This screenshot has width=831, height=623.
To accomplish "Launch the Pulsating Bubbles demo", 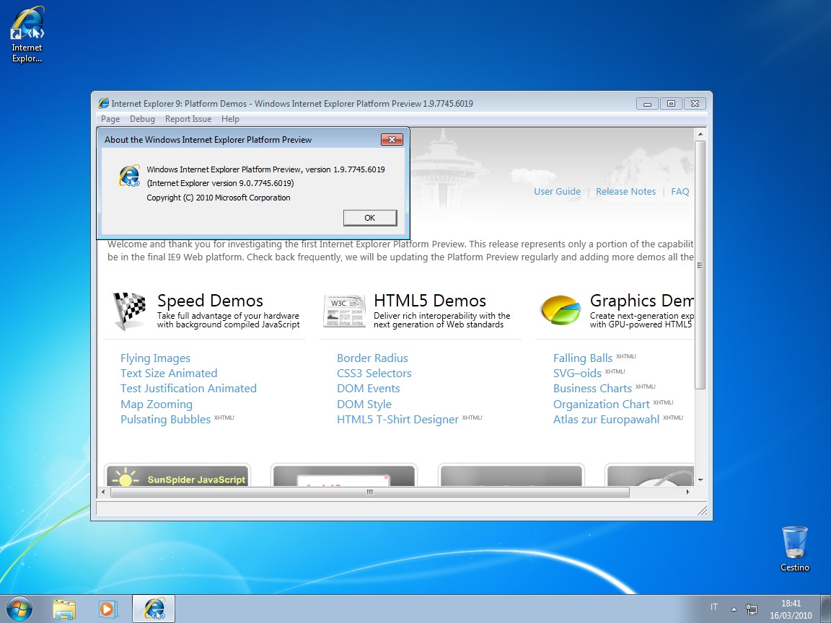I will click(165, 420).
